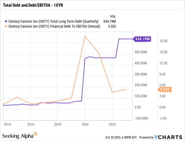Click the Seeking Alpha logo
185x141 pixels.
pos(20,135)
